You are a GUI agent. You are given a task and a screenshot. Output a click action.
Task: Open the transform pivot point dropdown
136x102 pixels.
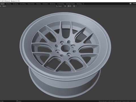tap(65, 6)
